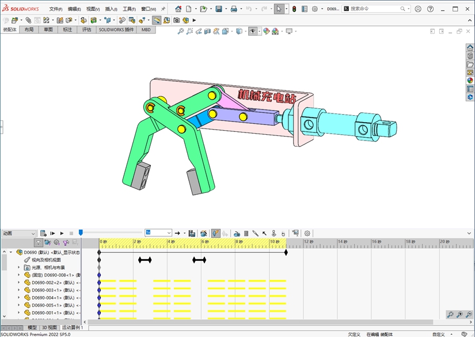The height and width of the screenshot is (337, 475).
Task: Switch to the SOLIDWORKS 插件 tab
Action: coord(116,30)
